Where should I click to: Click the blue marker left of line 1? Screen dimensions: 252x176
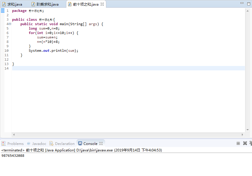point(3,11)
